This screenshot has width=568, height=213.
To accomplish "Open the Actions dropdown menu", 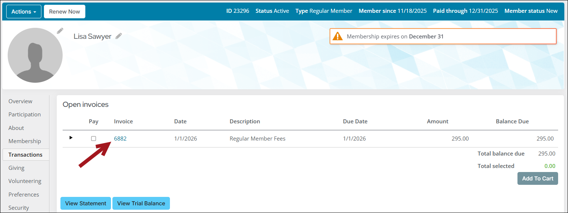I will point(24,12).
